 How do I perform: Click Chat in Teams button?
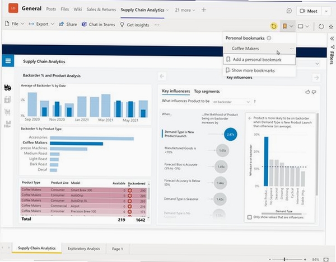point(99,25)
